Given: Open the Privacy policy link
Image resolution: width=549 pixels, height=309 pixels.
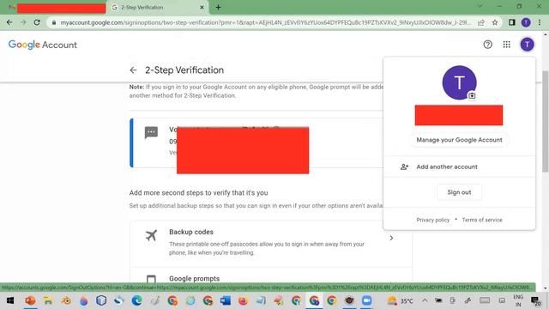Looking at the screenshot, I should pos(432,220).
